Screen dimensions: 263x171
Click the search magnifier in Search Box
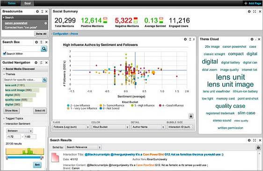44,49
